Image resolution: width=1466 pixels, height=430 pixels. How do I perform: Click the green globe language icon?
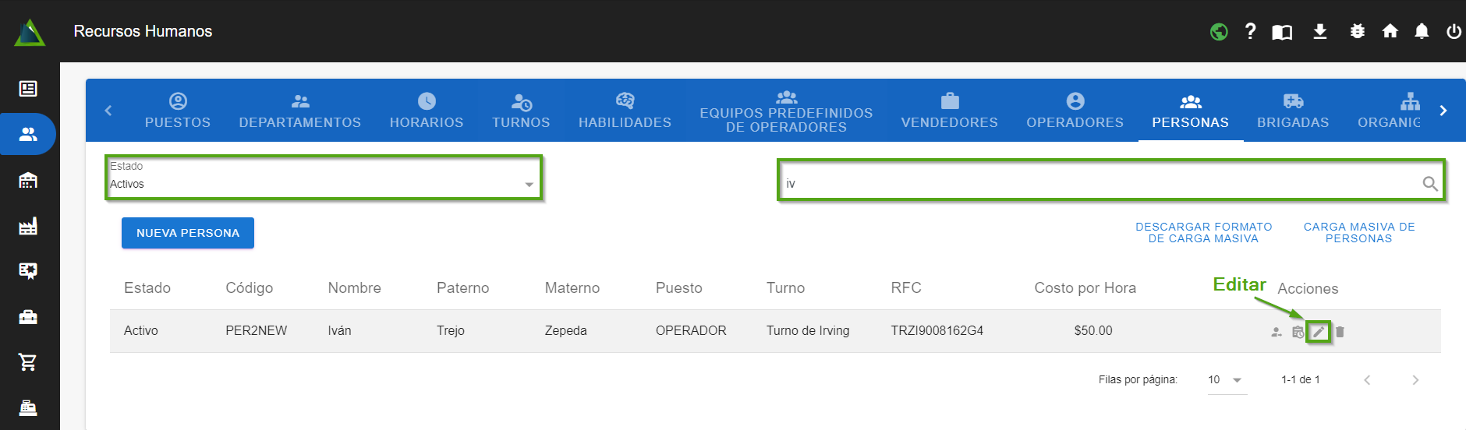point(1219,31)
